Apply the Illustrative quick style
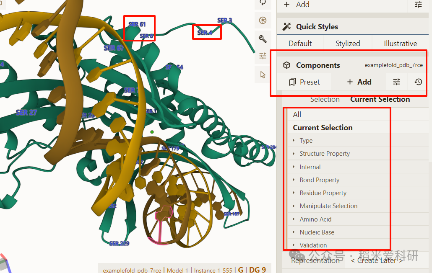The image size is (432, 273). coord(400,44)
